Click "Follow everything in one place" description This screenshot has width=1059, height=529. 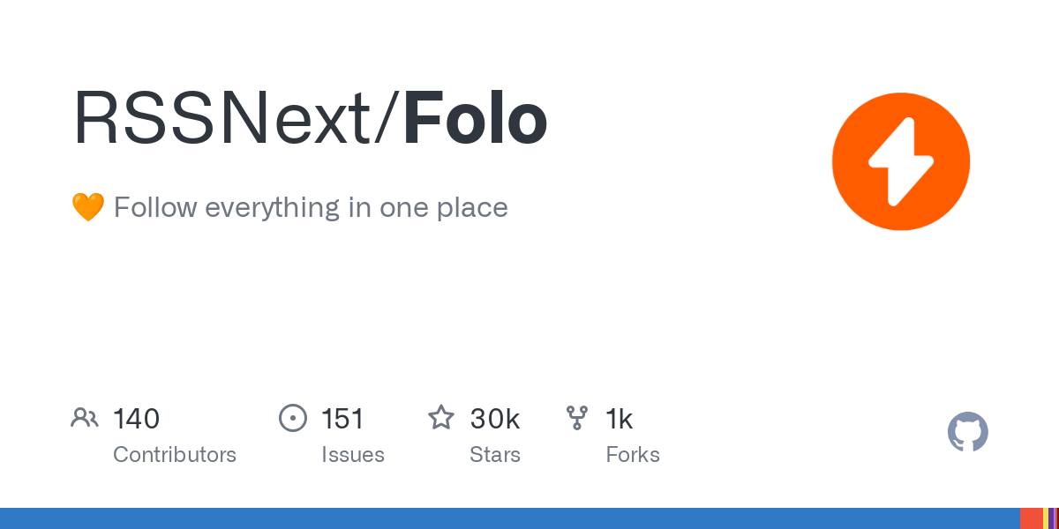[311, 208]
